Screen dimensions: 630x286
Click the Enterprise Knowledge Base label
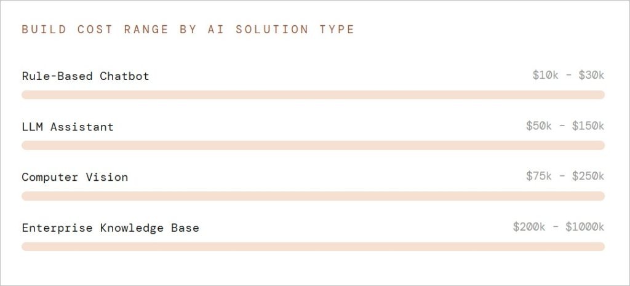coord(110,228)
